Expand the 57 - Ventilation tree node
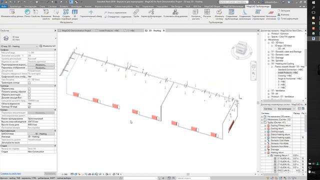 tap(268, 91)
